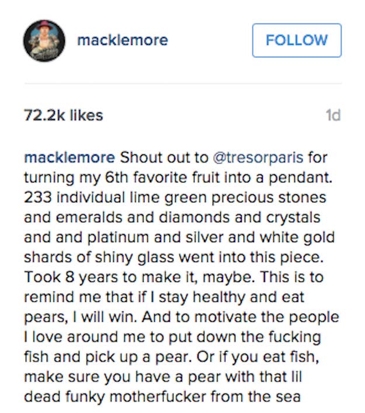365x413 pixels.
Task: Click the word 'motivate' in caption
Action: coord(225,317)
